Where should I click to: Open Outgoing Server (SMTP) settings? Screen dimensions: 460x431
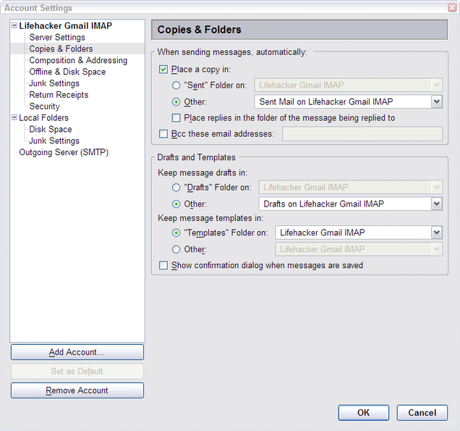[x=64, y=152]
